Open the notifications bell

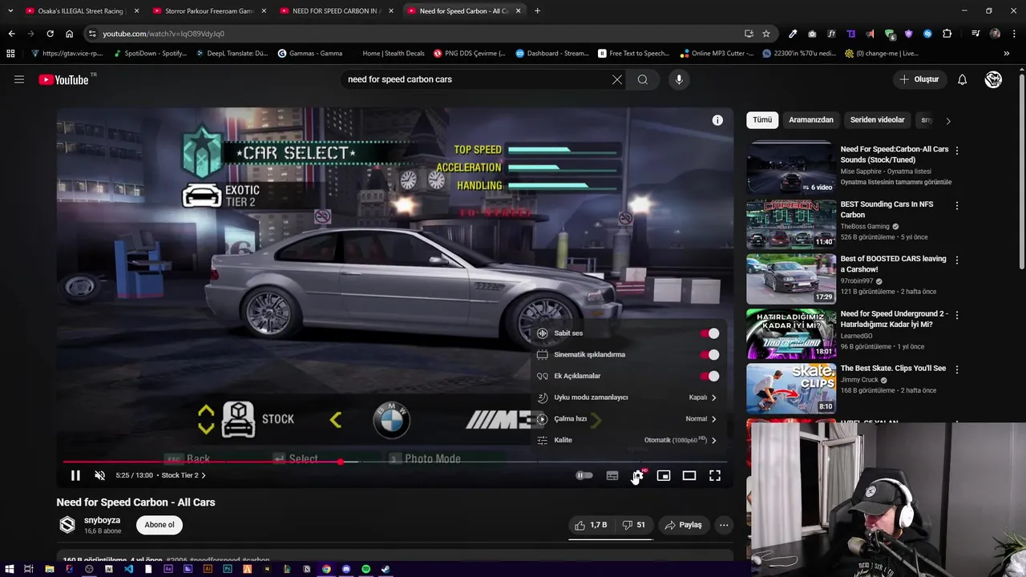coord(963,79)
